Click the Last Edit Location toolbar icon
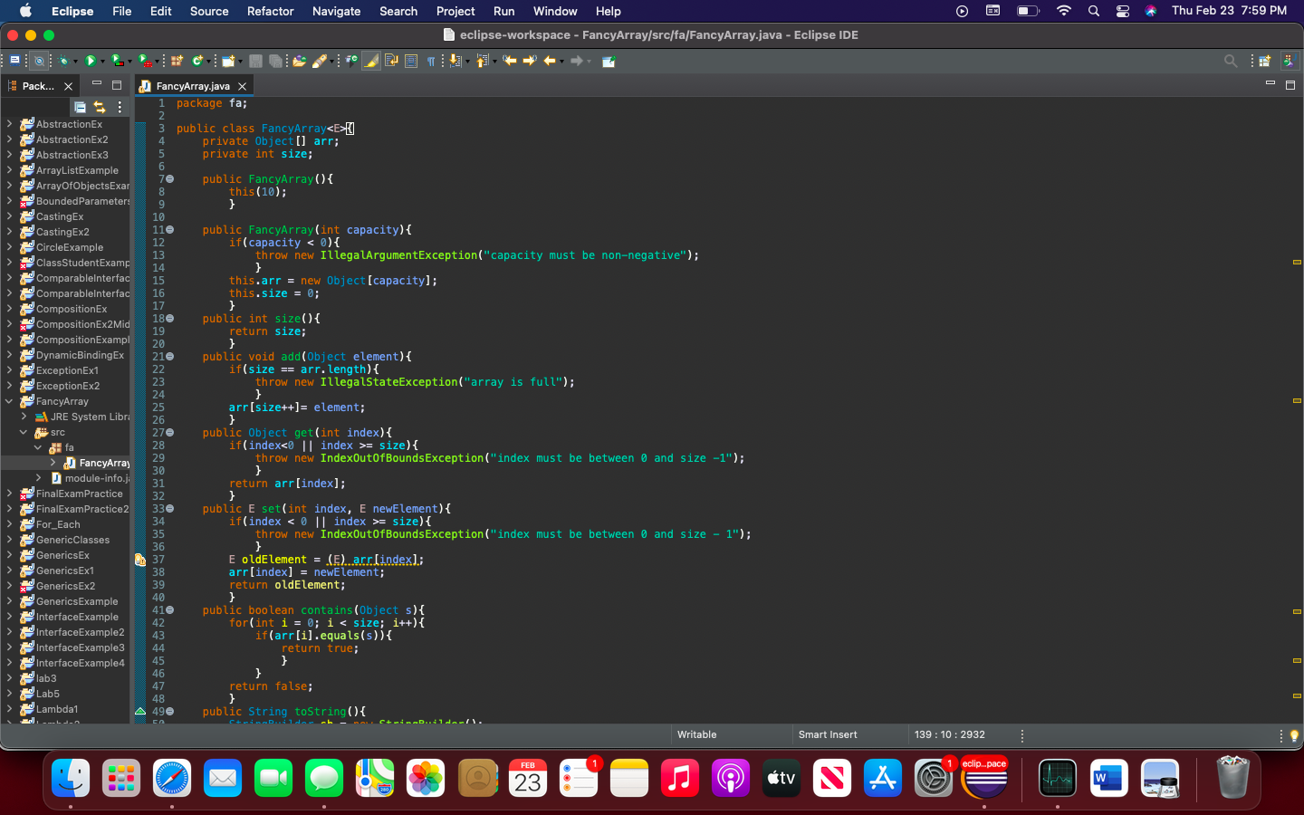 [x=508, y=61]
